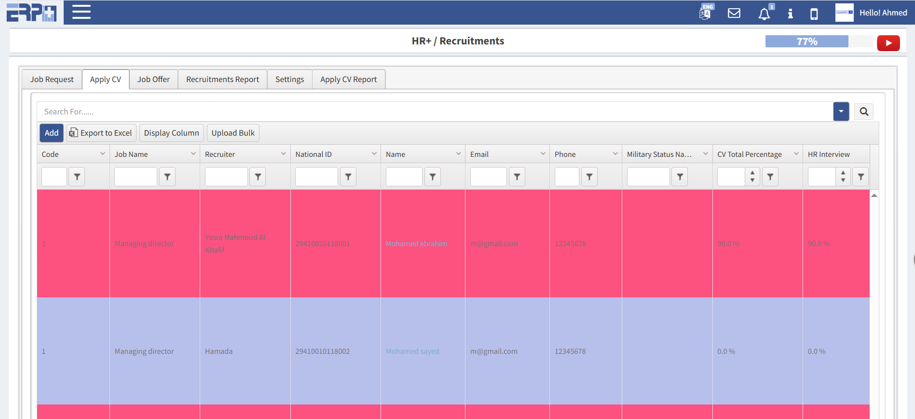The width and height of the screenshot is (915, 419).
Task: Click the filter icon under Job Name
Action: coord(167,177)
